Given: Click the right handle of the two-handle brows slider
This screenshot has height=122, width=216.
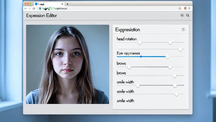Looking at the screenshot, I should coord(170,67).
